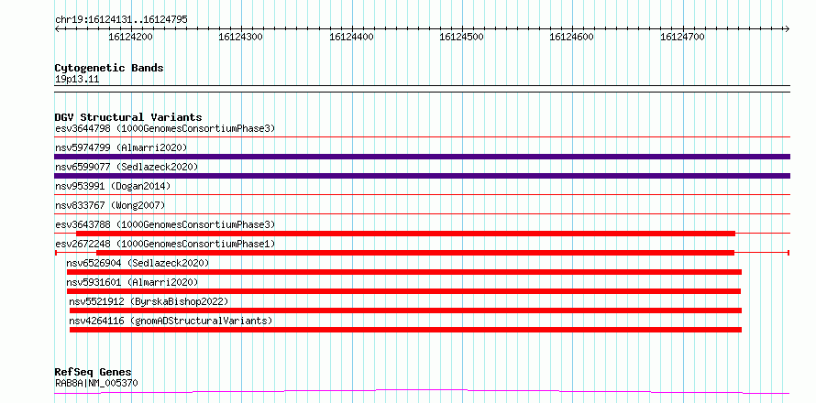Open variant nsv5521912 (ByrskaBishop2022) label
Image resolution: width=816 pixels, height=403 pixels.
pyautogui.click(x=149, y=301)
